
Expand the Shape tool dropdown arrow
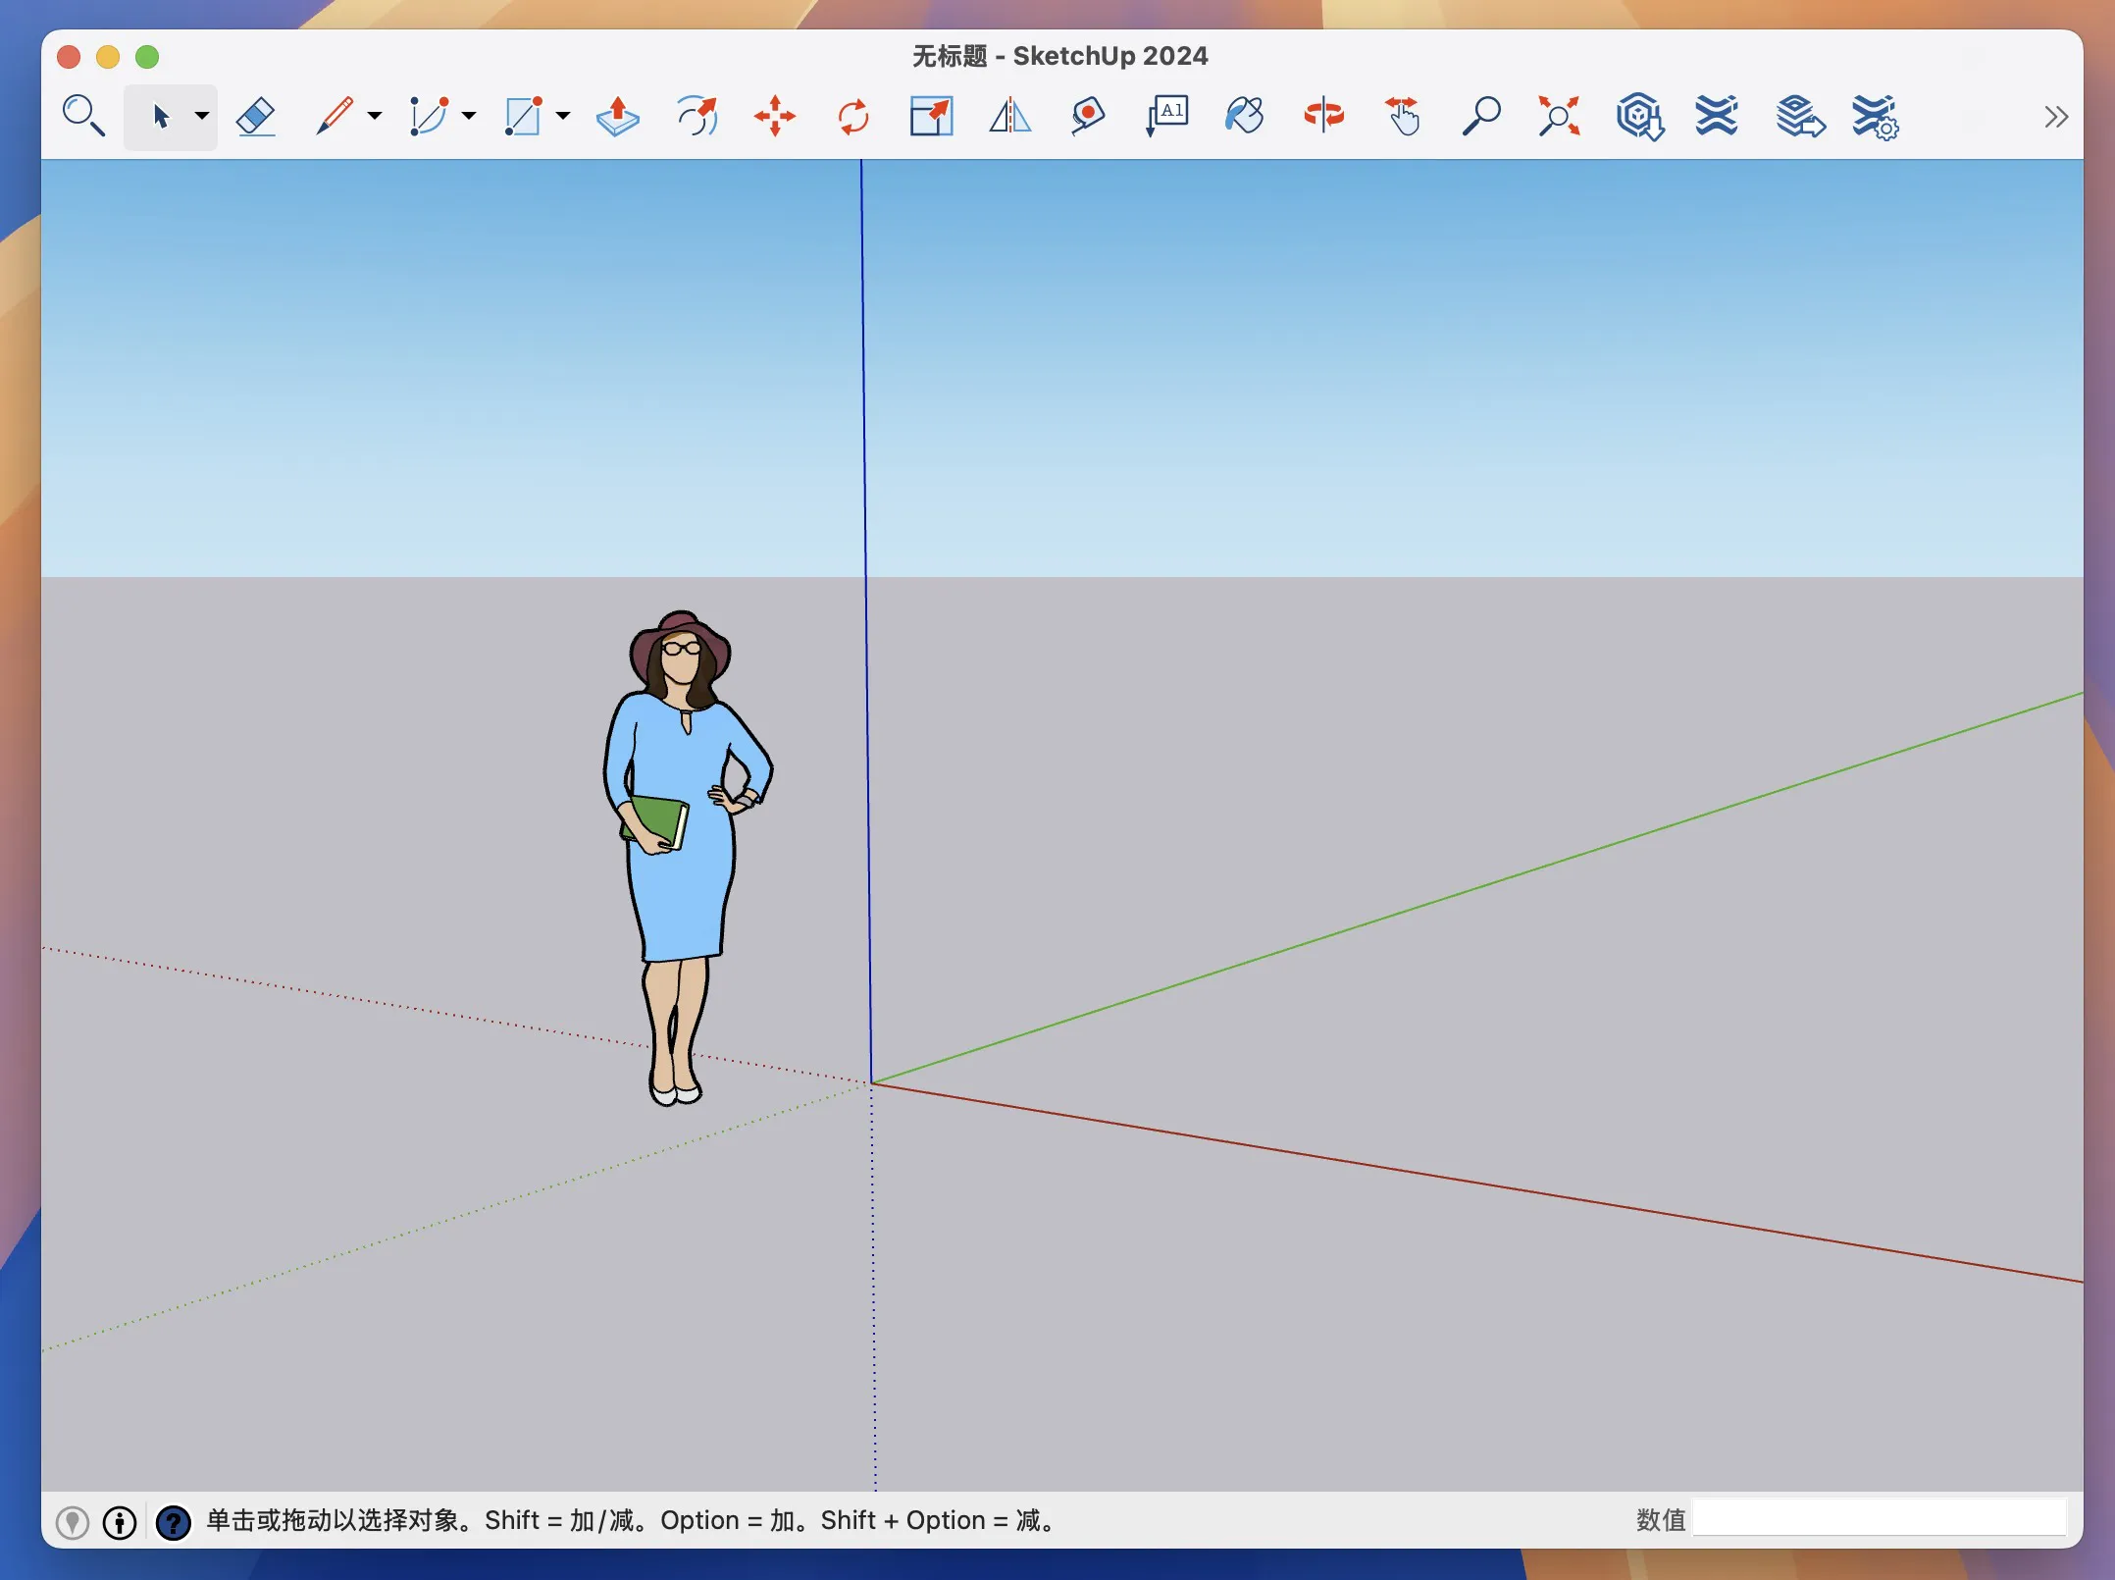click(x=563, y=117)
